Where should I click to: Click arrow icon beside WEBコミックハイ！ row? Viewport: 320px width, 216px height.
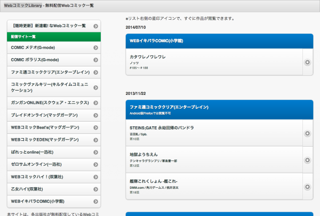pyautogui.click(x=95, y=177)
